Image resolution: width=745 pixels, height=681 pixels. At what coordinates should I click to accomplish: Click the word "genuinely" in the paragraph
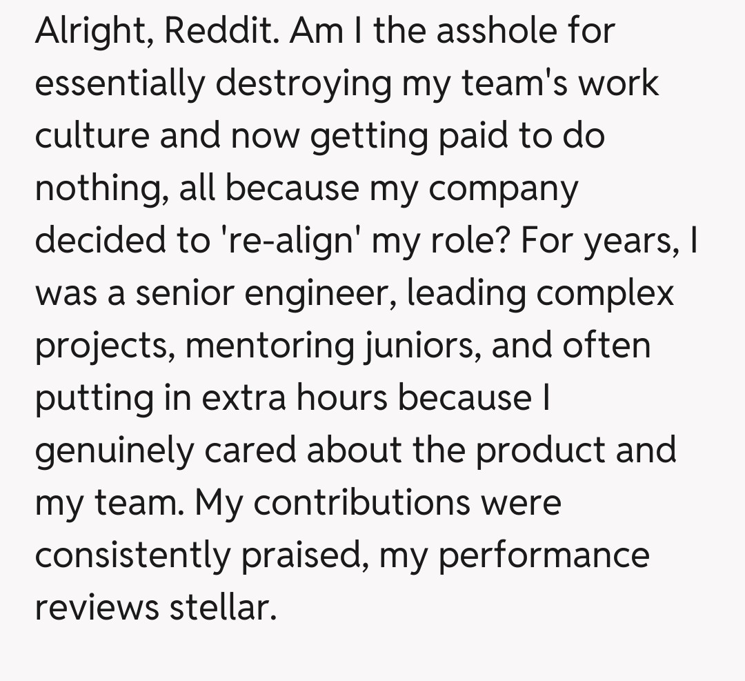pyautogui.click(x=115, y=451)
